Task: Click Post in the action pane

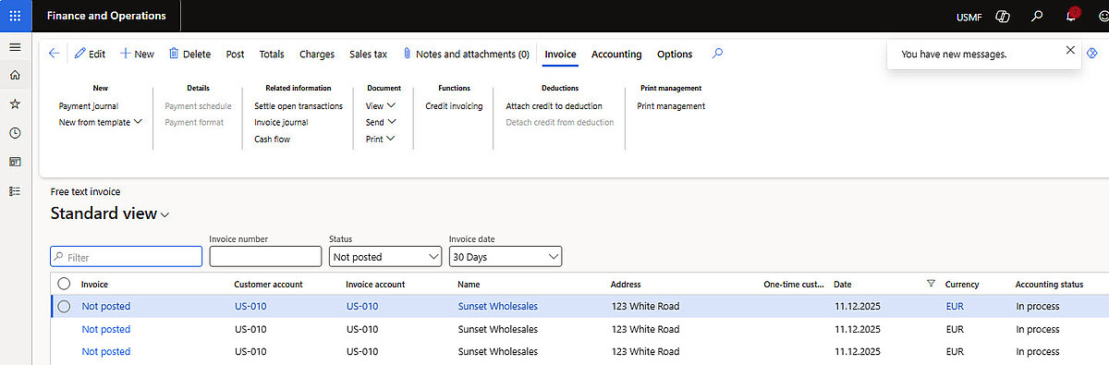Action: click(236, 55)
